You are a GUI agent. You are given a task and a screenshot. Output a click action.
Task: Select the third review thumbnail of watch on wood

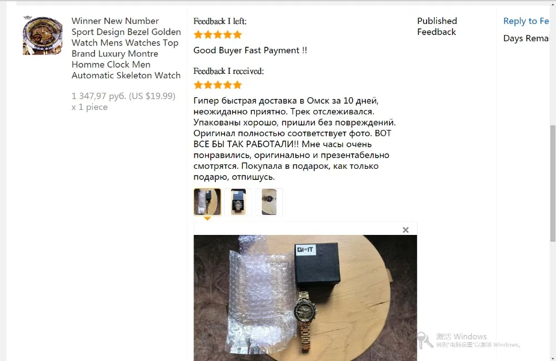pyautogui.click(x=269, y=202)
